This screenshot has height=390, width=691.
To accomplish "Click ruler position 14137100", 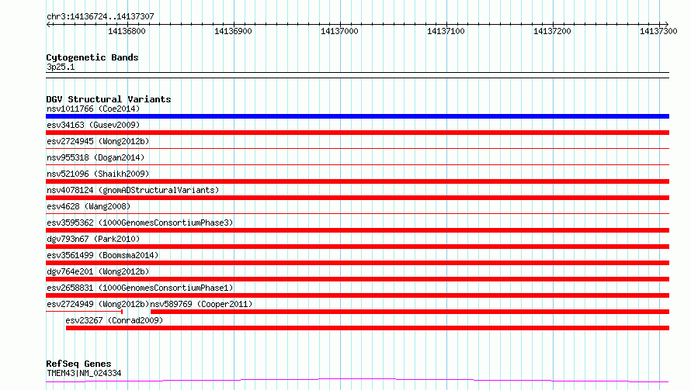I will tap(446, 31).
